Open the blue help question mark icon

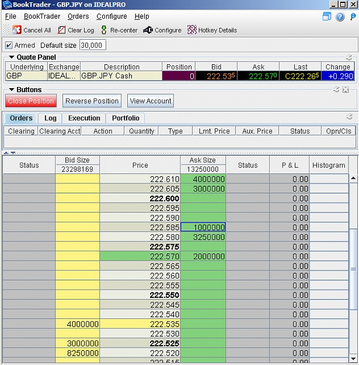tap(340, 17)
